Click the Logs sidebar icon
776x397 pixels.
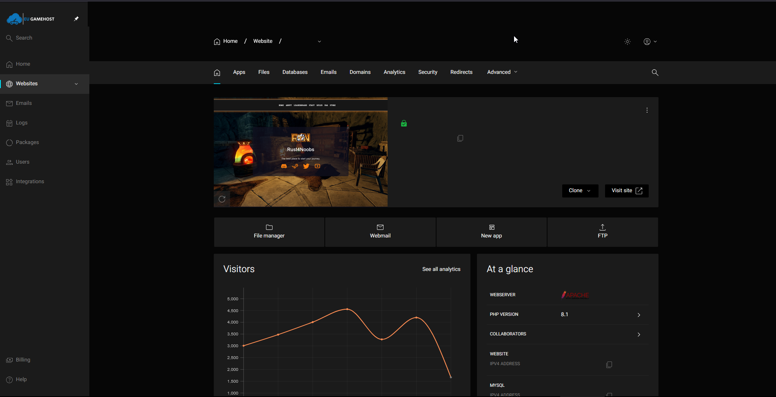click(x=9, y=123)
